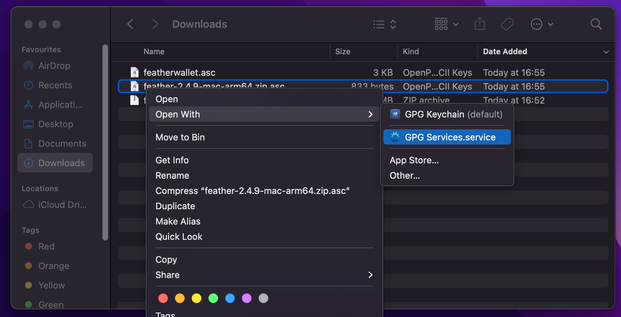621x317 pixels.
Task: Compress feather-2.4.9-mac-arm64.zip.asc
Action: click(264, 191)
